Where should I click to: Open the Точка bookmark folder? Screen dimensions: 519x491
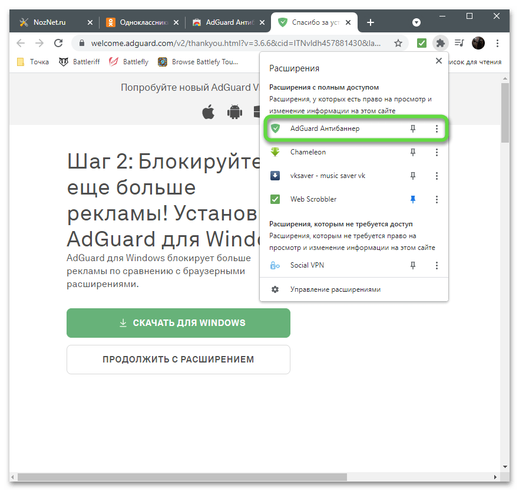point(33,62)
